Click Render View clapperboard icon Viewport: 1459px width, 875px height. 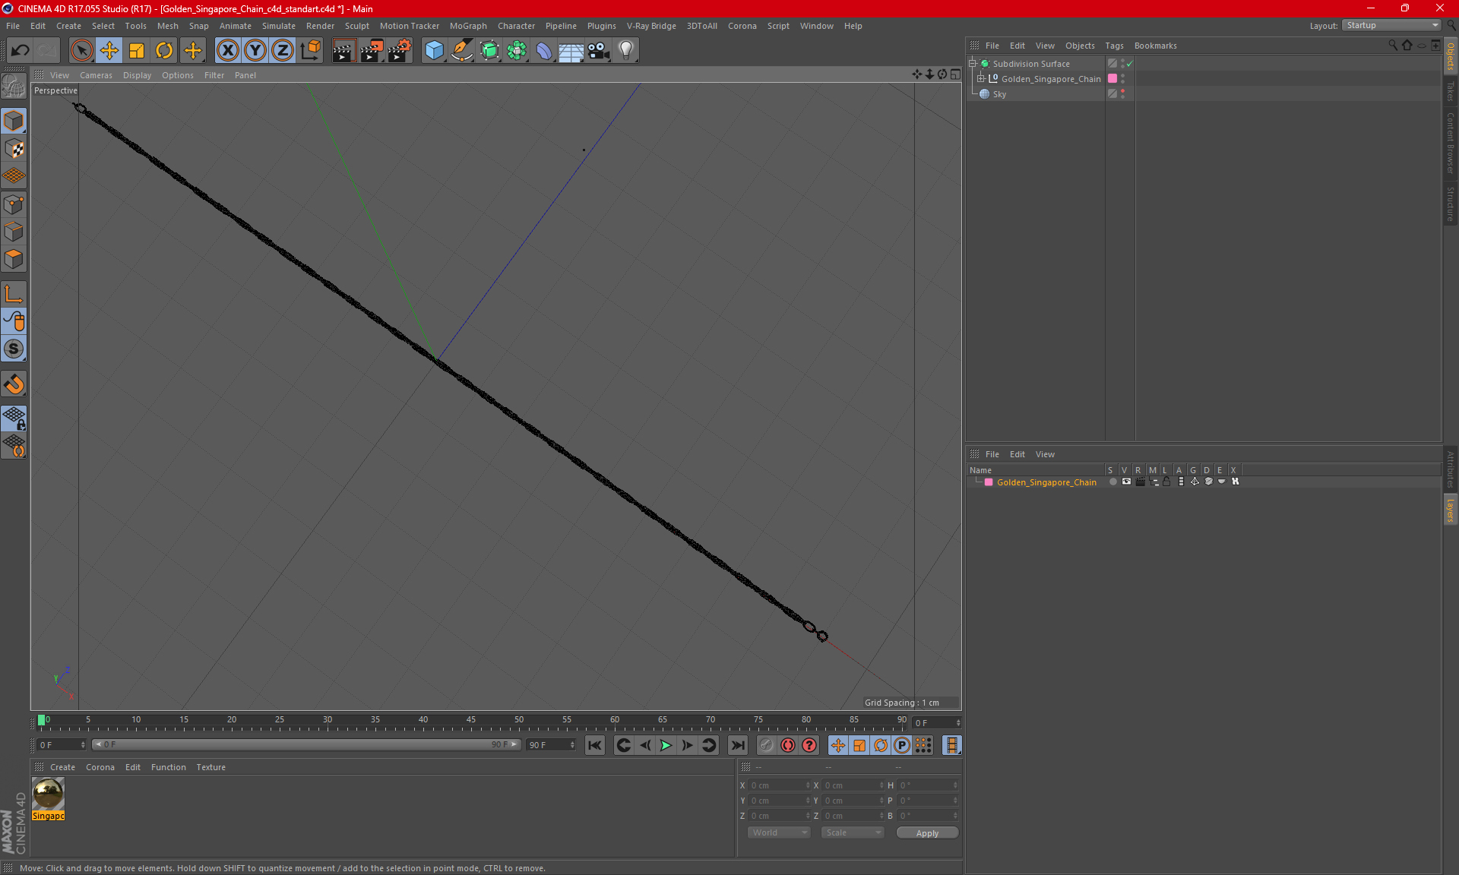(343, 51)
